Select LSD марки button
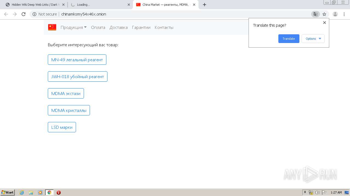 pyautogui.click(x=62, y=127)
